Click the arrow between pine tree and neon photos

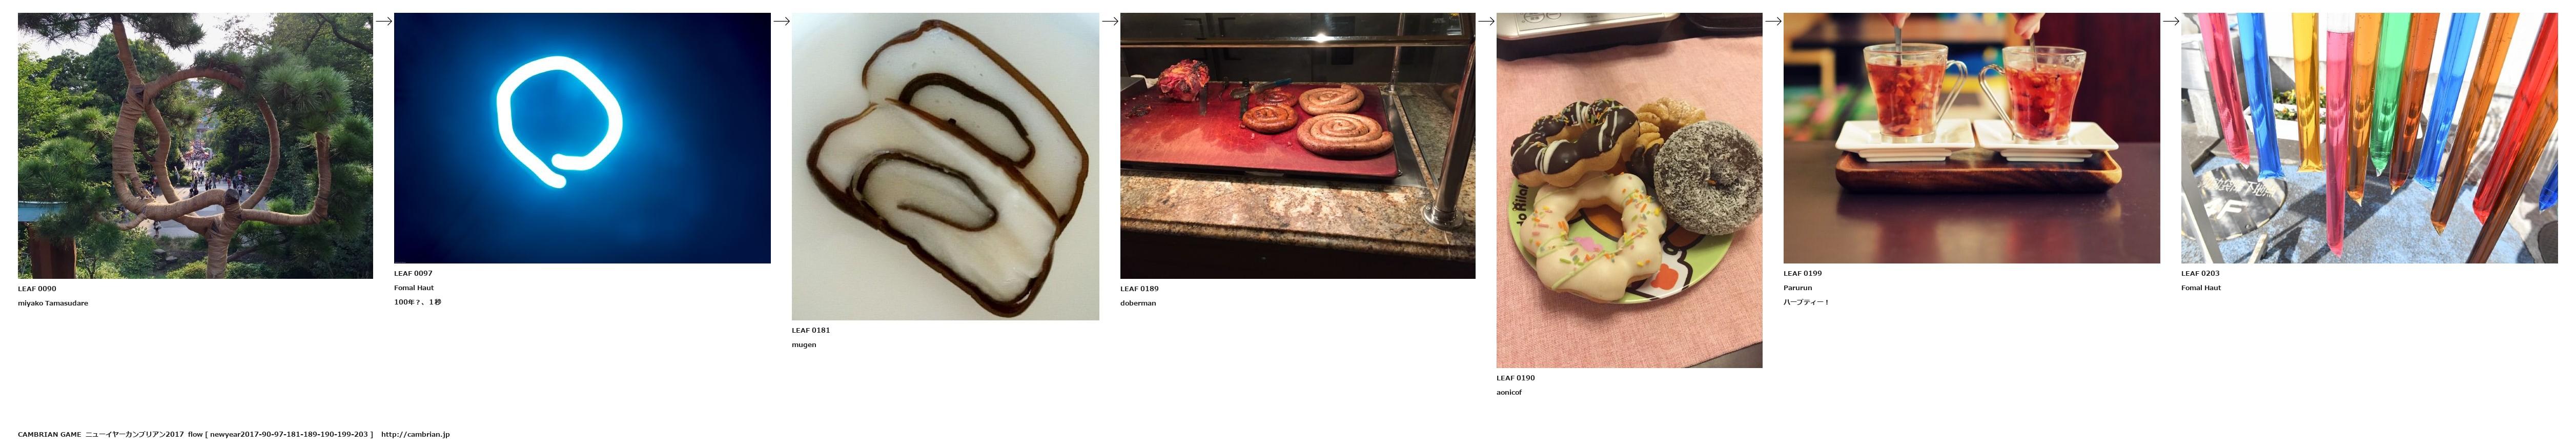[383, 21]
